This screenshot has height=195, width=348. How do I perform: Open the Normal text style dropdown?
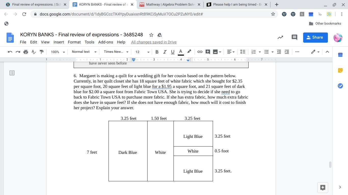[x=84, y=52]
